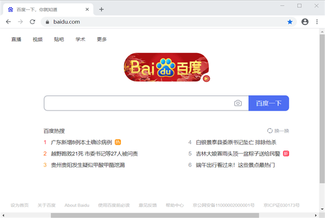Image resolution: width=325 pixels, height=218 pixels.
Task: Click the orange 热 badge
Action: [118, 142]
